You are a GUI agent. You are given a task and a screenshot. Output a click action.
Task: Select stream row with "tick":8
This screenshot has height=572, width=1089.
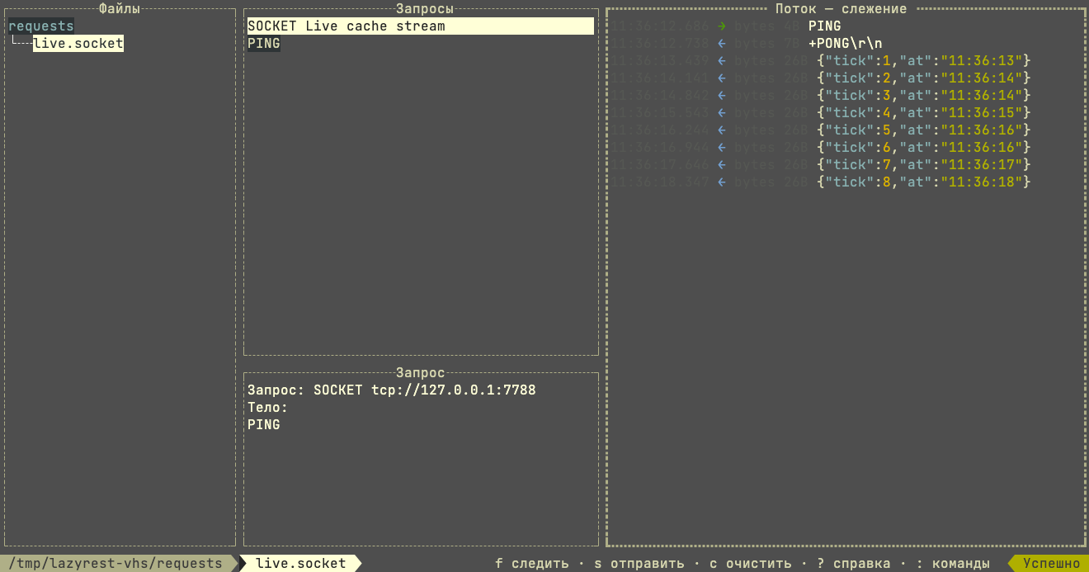821,182
